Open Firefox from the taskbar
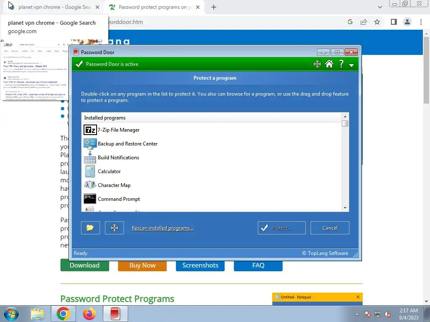430x322 pixels. (x=89, y=314)
